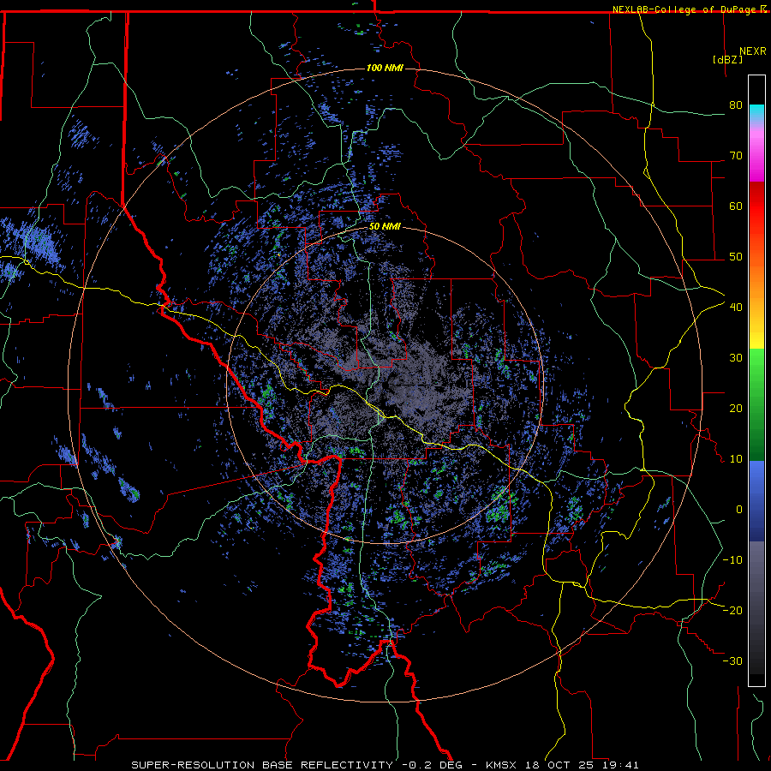
Task: Select the 80 value on dBZ scale
Action: click(x=736, y=105)
